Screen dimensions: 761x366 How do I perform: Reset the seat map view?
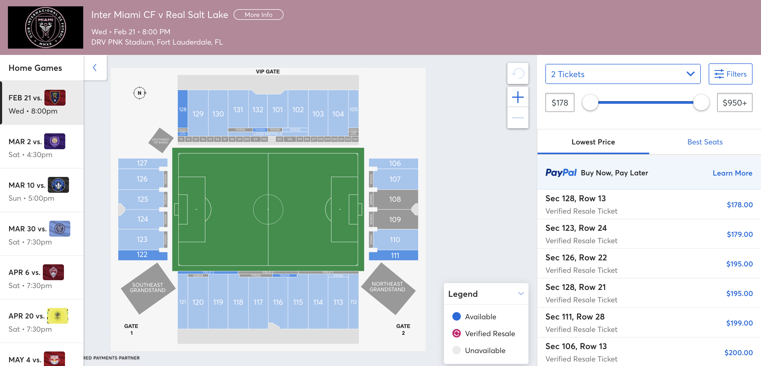[518, 73]
